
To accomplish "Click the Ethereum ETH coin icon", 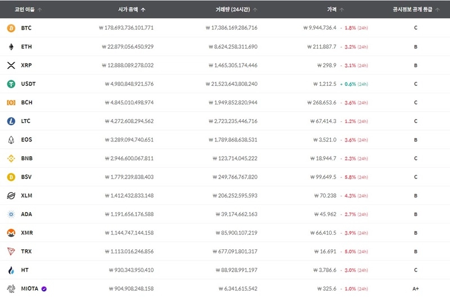I will (x=11, y=47).
